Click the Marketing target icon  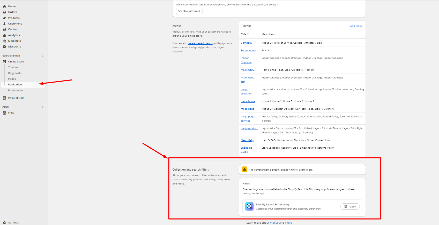(x=4, y=41)
